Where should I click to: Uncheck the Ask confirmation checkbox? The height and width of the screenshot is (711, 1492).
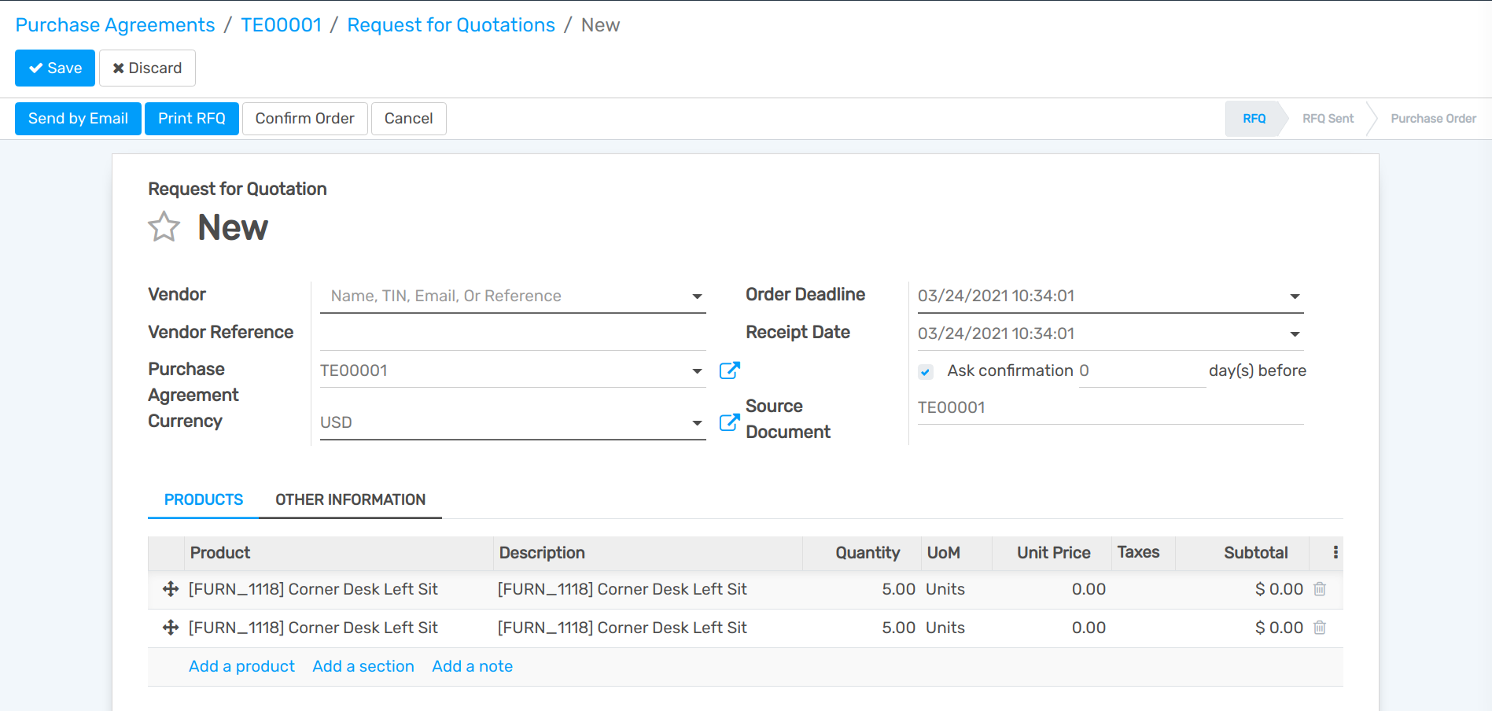click(x=925, y=370)
